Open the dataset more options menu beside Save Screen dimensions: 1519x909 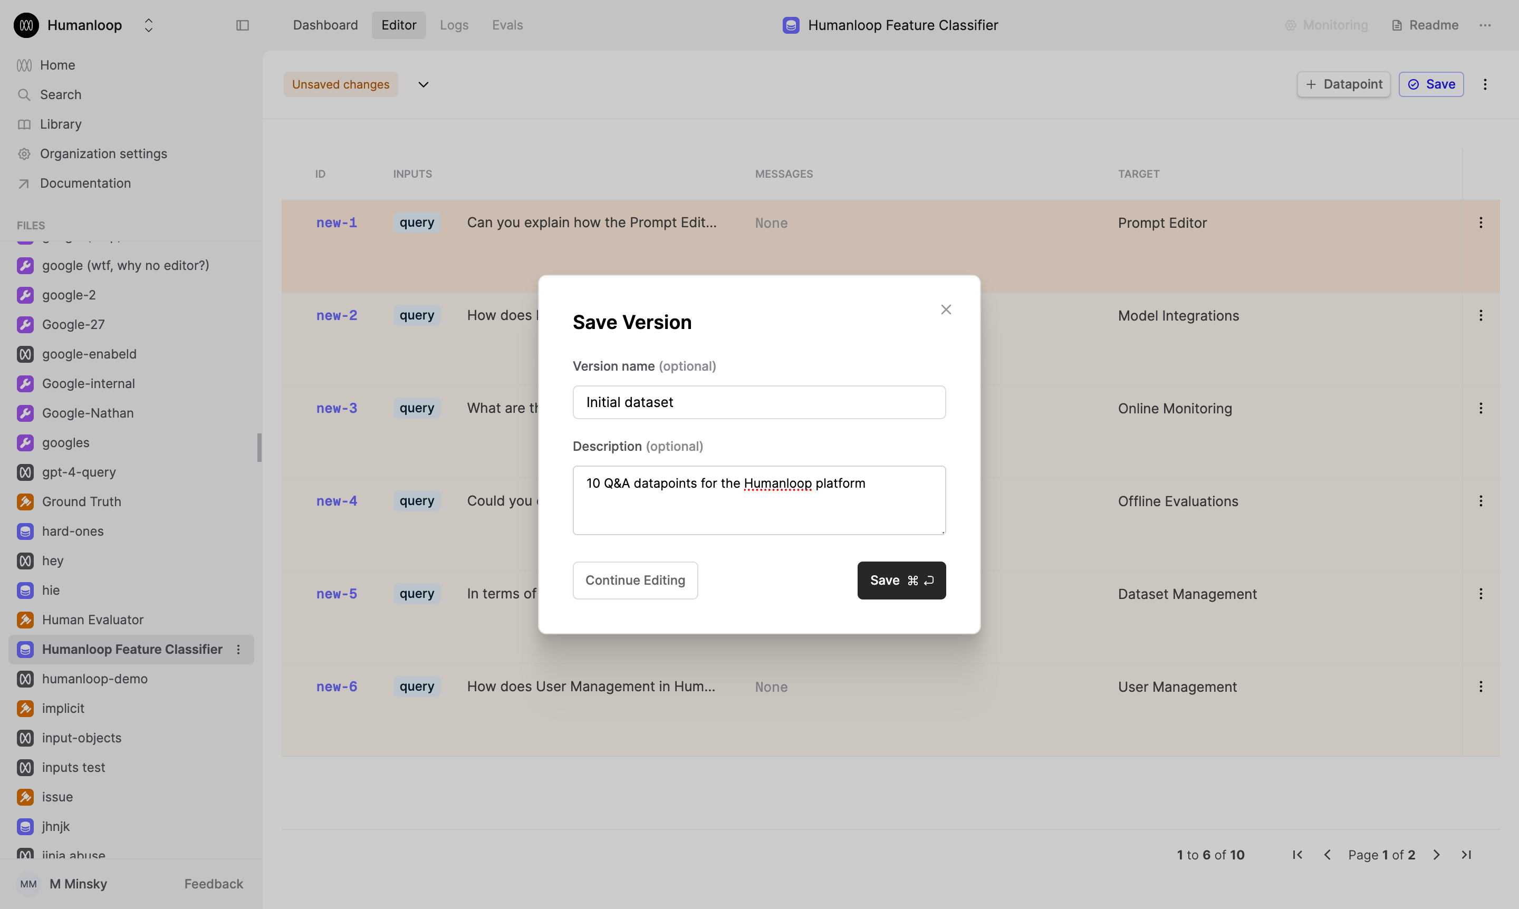(1485, 84)
